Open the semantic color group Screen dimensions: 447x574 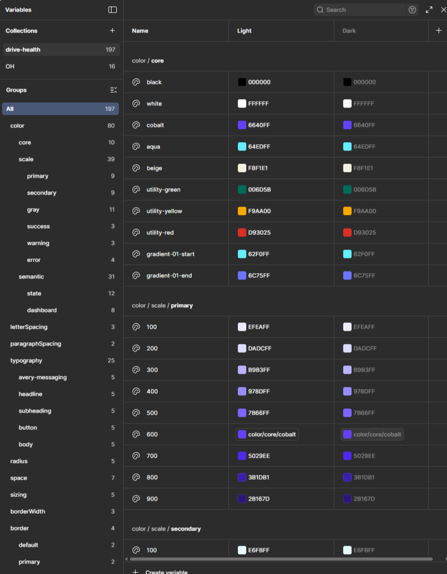31,276
